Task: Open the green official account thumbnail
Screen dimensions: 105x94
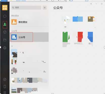Action: coord(66,37)
